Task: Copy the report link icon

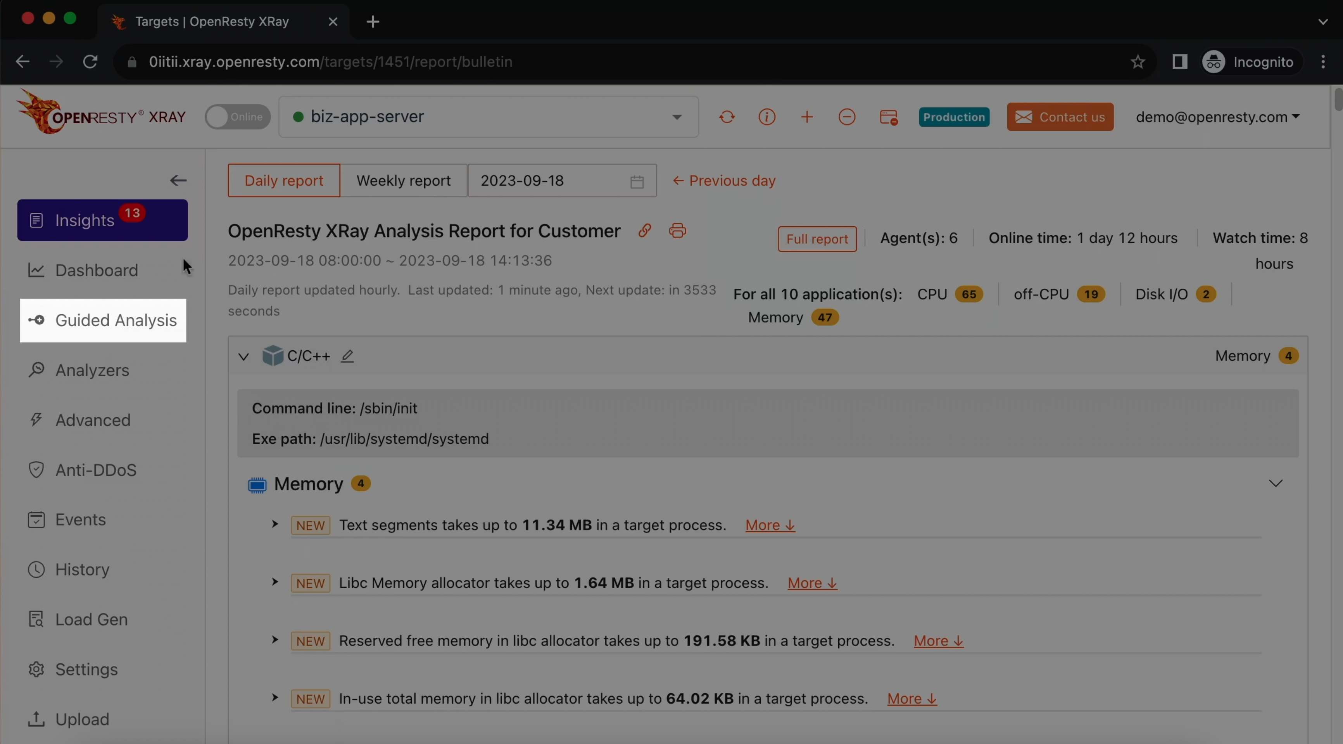Action: 645,230
